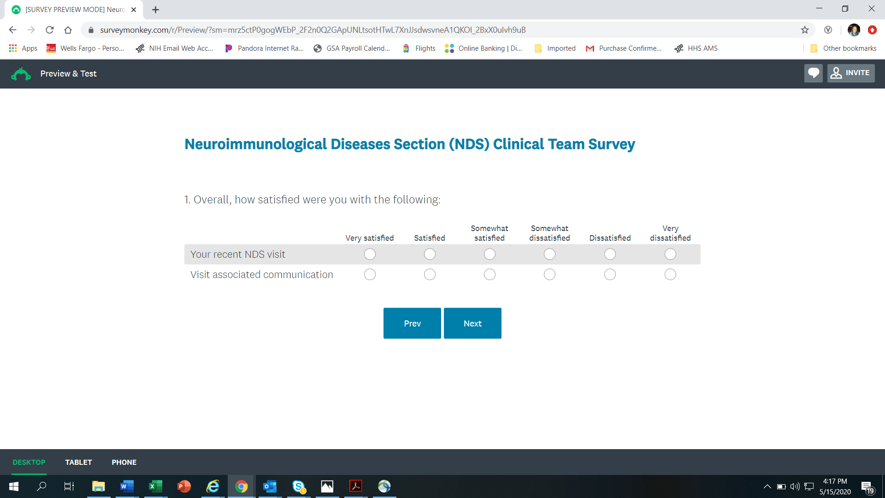Open the comments speech bubble icon

click(x=813, y=73)
